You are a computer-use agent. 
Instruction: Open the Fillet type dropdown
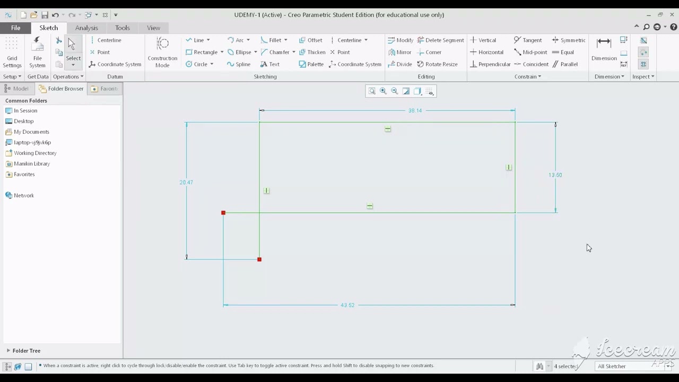click(285, 40)
